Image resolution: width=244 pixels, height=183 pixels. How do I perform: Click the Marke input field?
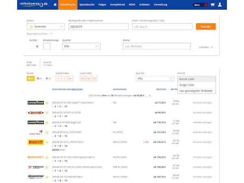[157, 46]
